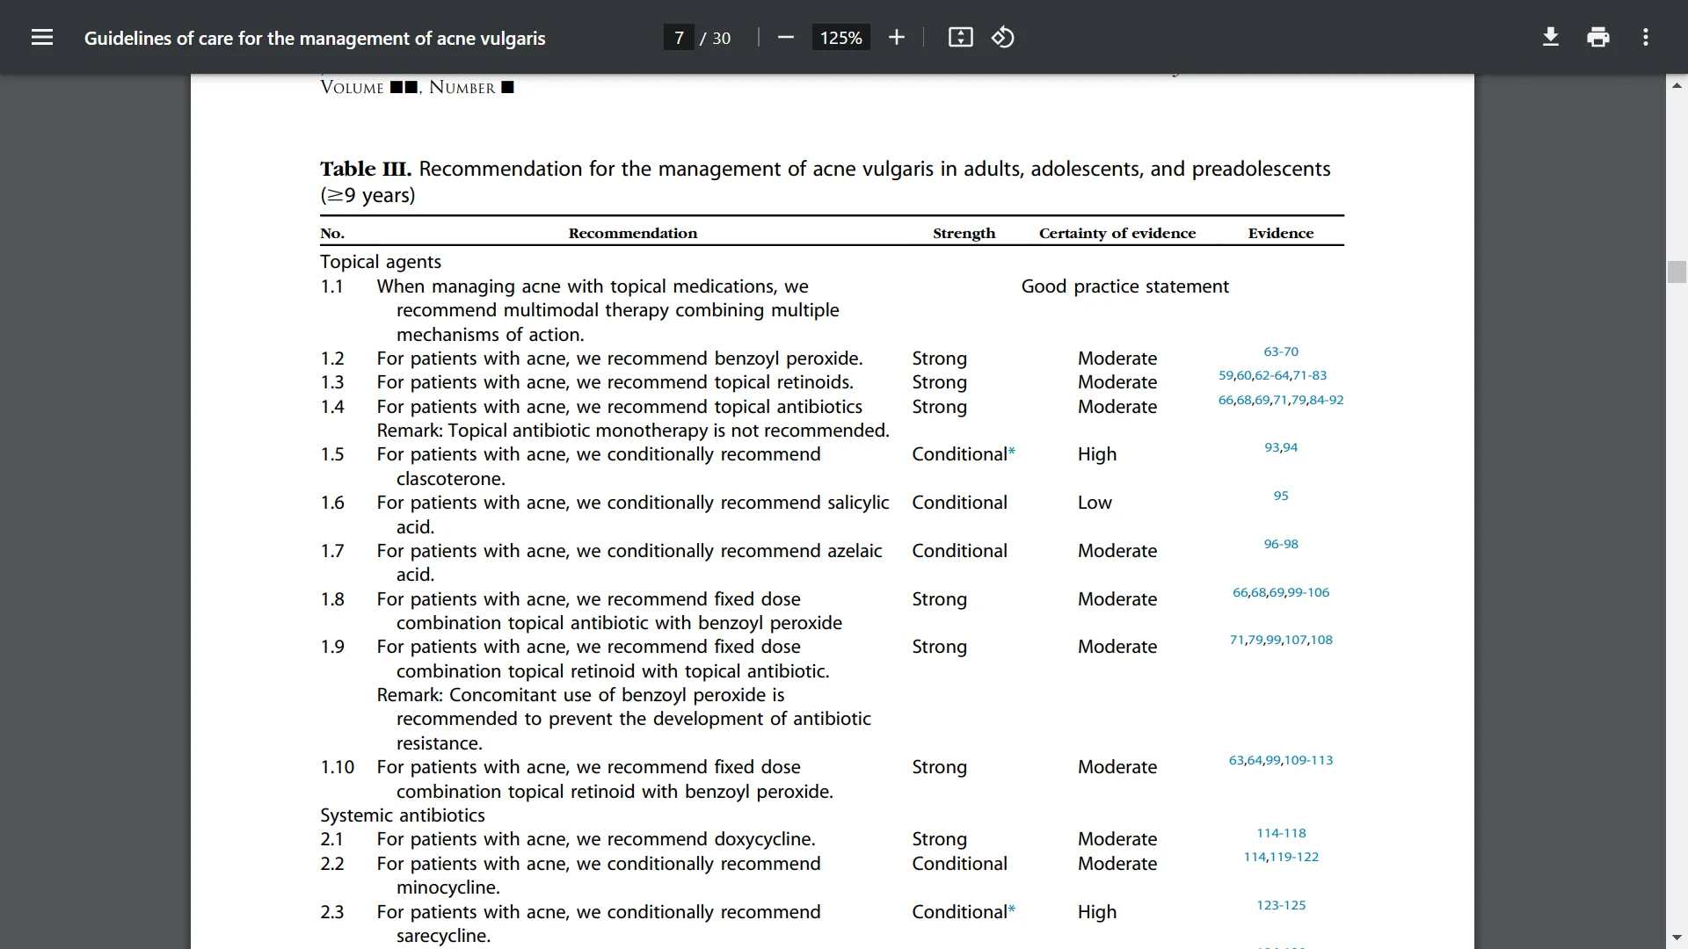Viewport: 1688px width, 949px height.
Task: Open reference link 93,94
Action: click(1281, 447)
